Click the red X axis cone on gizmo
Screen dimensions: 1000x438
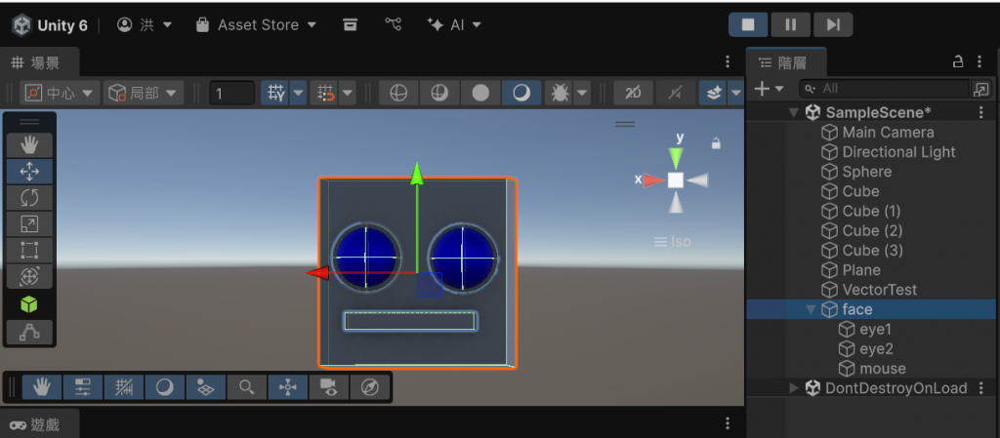(653, 180)
